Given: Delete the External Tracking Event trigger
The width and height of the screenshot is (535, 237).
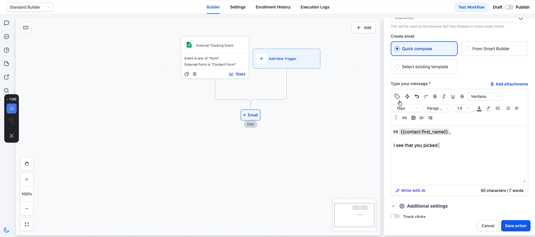Looking at the screenshot, I should (x=194, y=74).
